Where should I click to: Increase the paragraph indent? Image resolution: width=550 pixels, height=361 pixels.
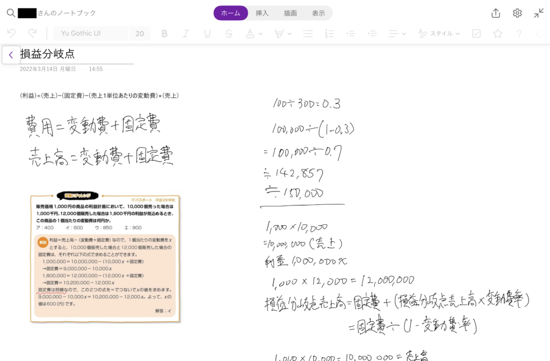click(372, 33)
